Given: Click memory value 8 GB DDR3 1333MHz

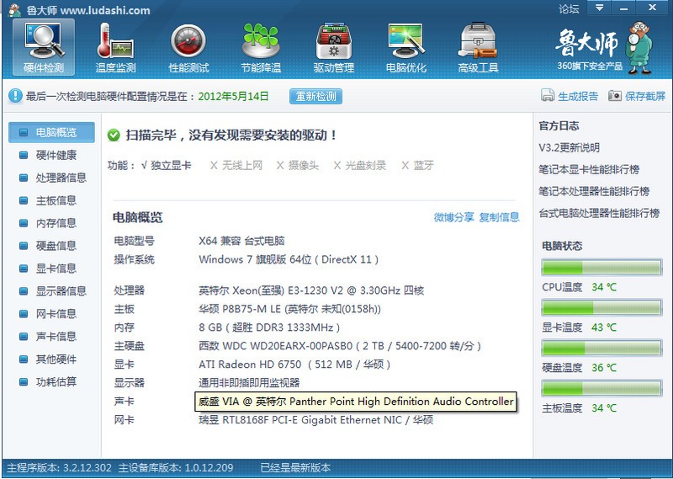Looking at the screenshot, I should 269,327.
